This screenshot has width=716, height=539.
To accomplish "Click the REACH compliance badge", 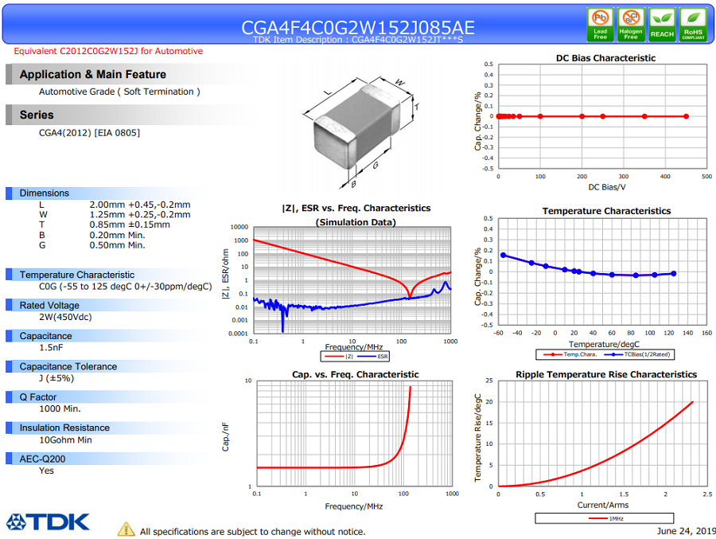I will 662,25.
